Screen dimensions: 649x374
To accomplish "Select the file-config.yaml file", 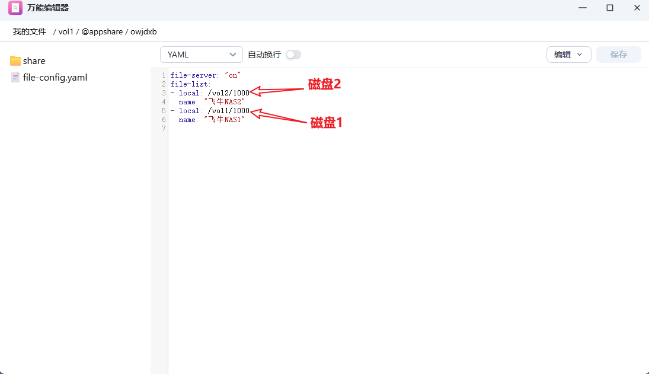I will click(x=49, y=78).
